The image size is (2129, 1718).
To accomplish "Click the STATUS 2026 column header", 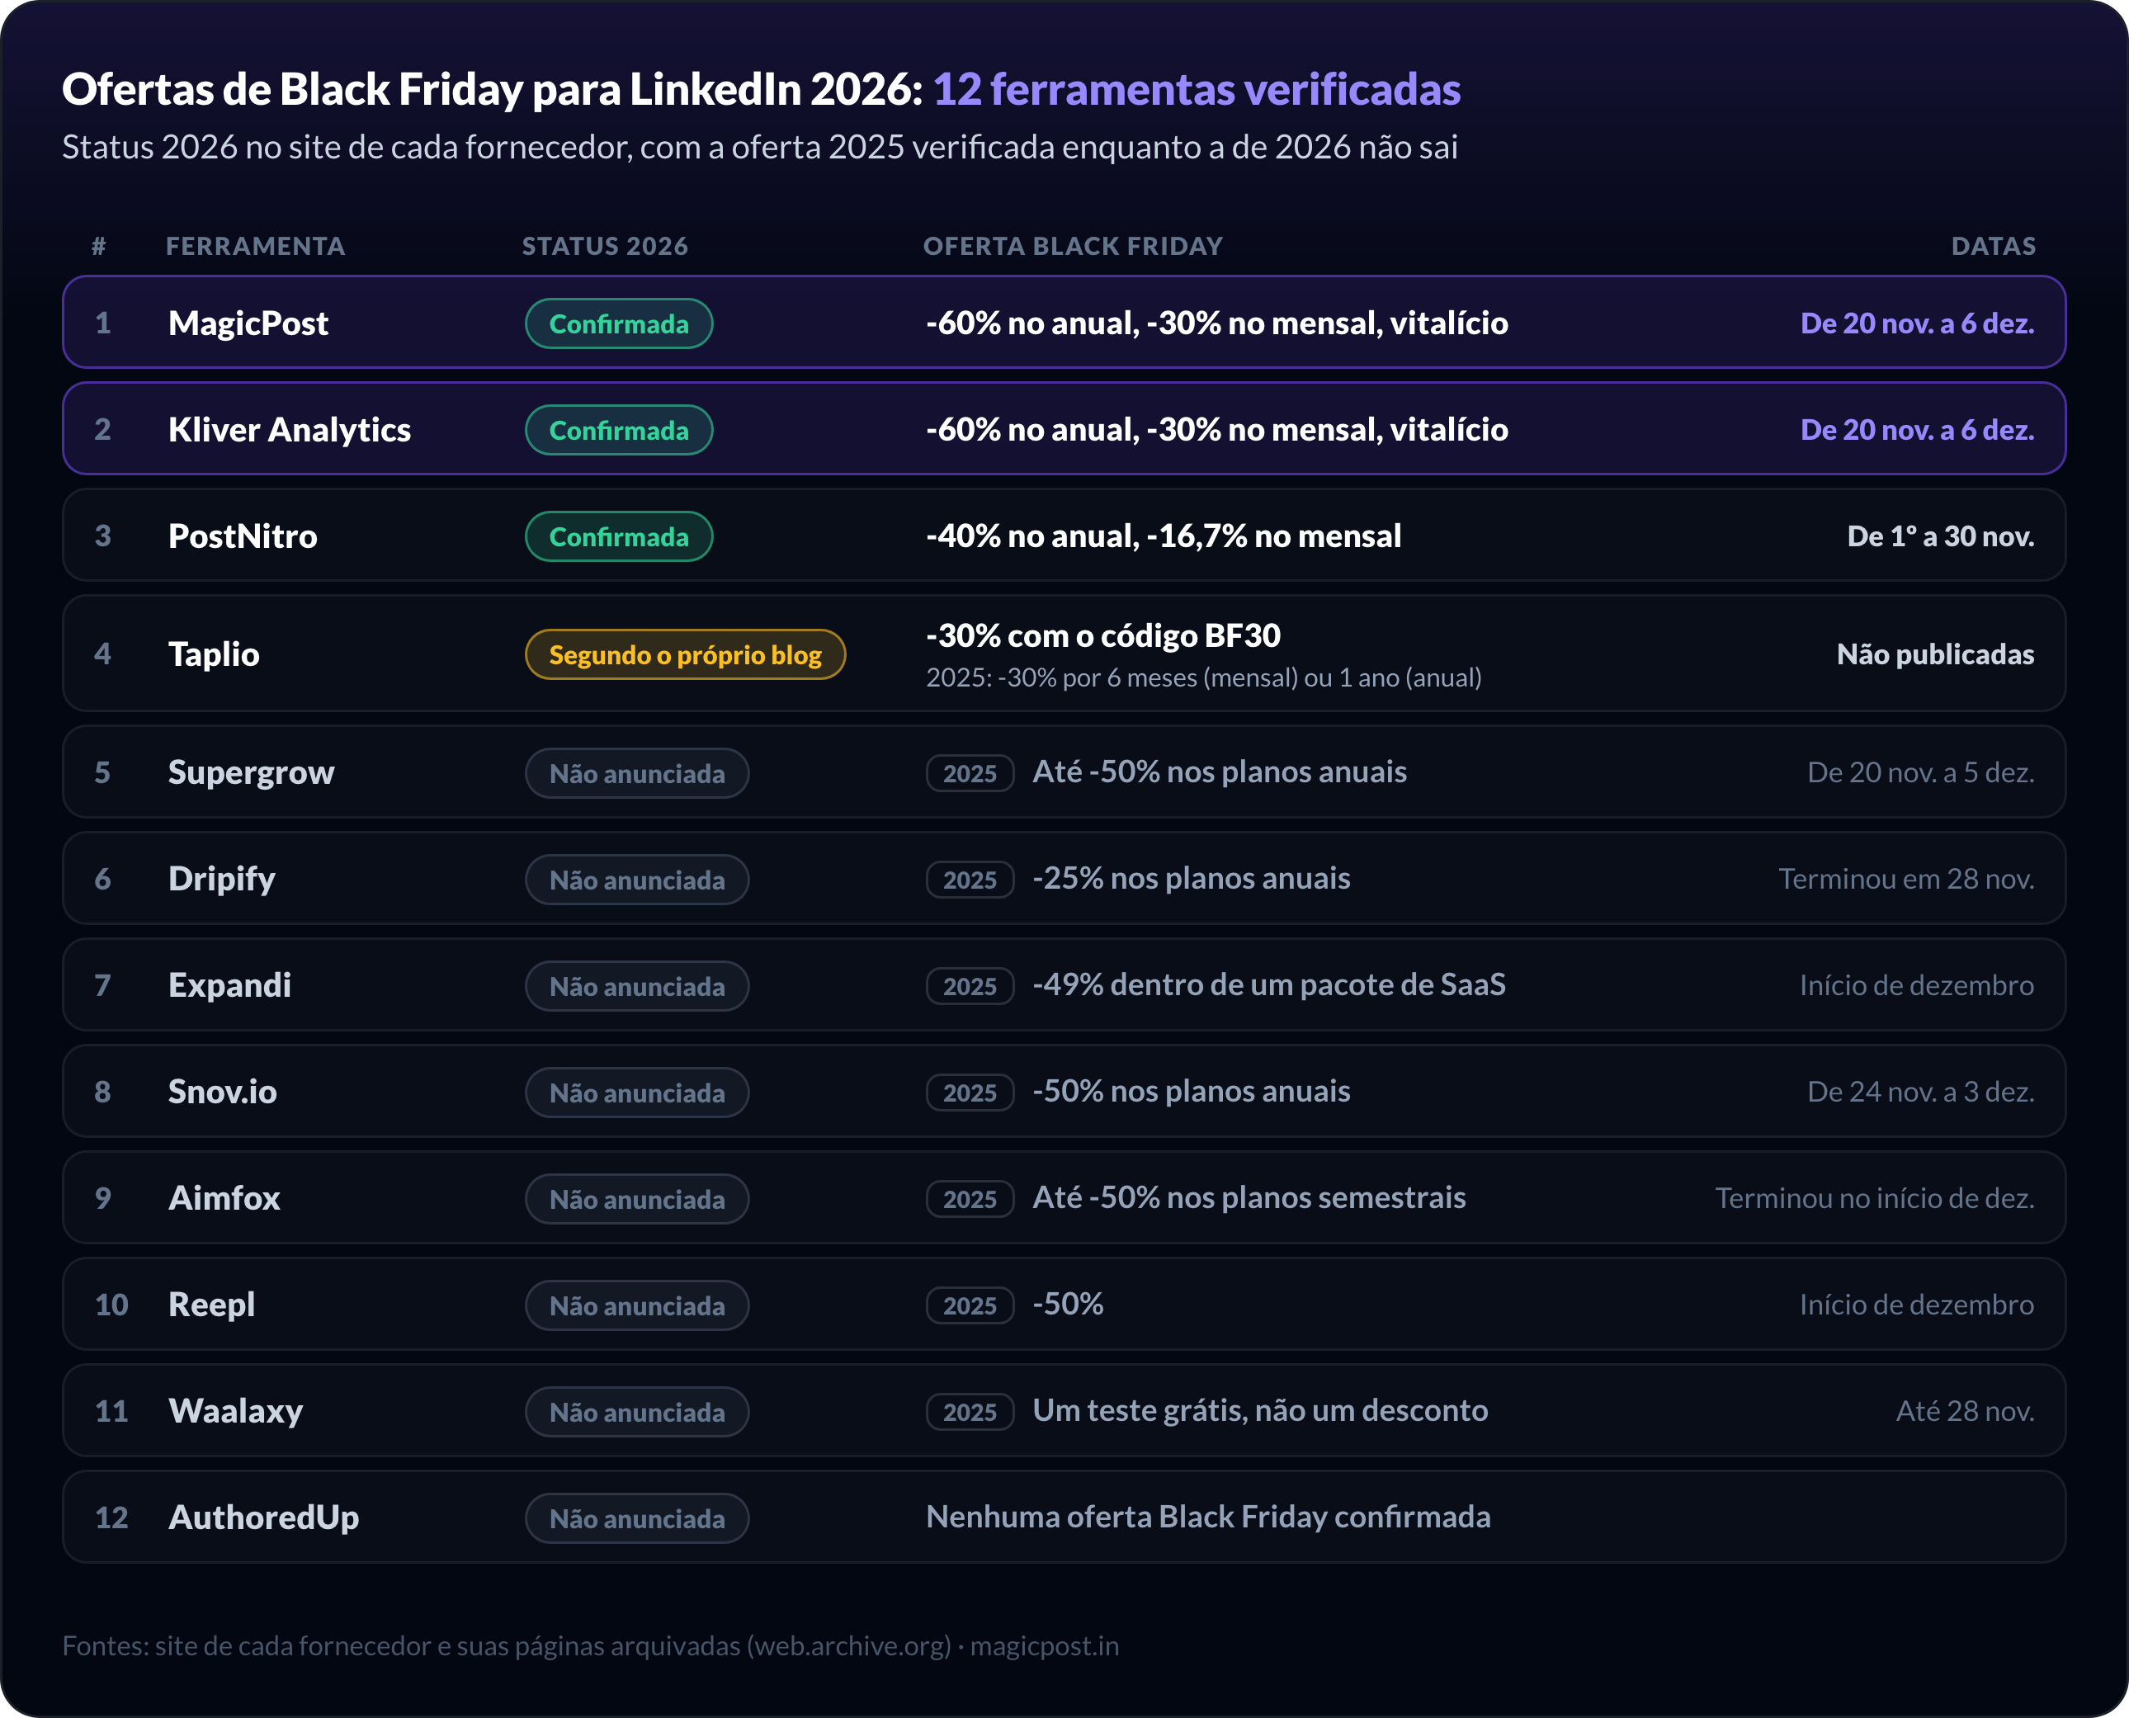I will [x=605, y=247].
